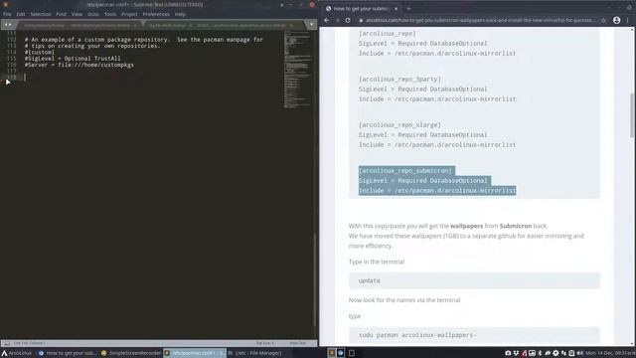Open the browser three-dot menu
Viewport: 636px width, 358px height.
click(x=628, y=20)
